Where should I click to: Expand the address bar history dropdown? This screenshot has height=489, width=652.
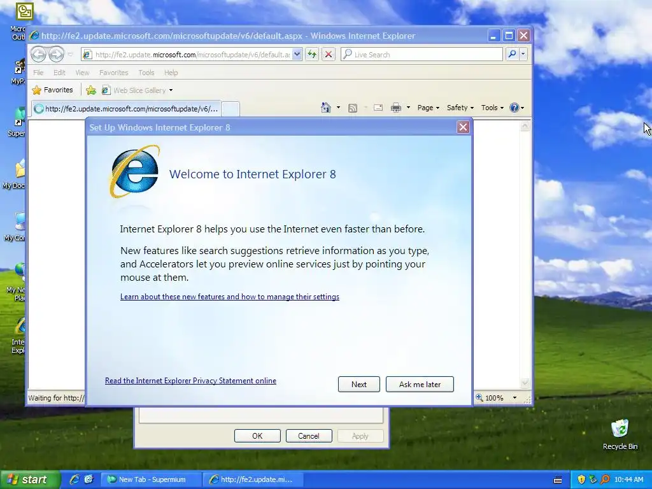click(297, 55)
